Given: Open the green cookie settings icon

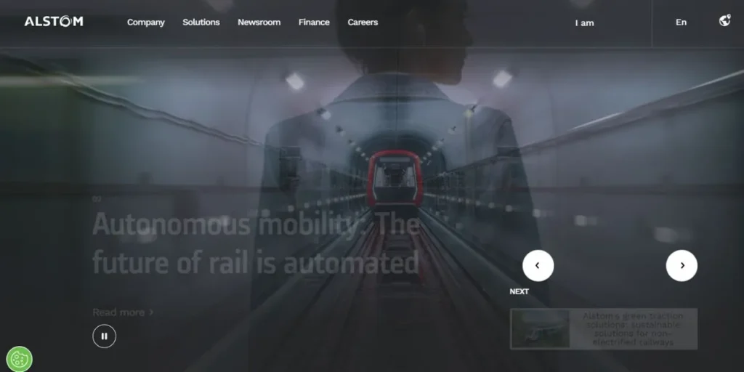Looking at the screenshot, I should click(19, 358).
